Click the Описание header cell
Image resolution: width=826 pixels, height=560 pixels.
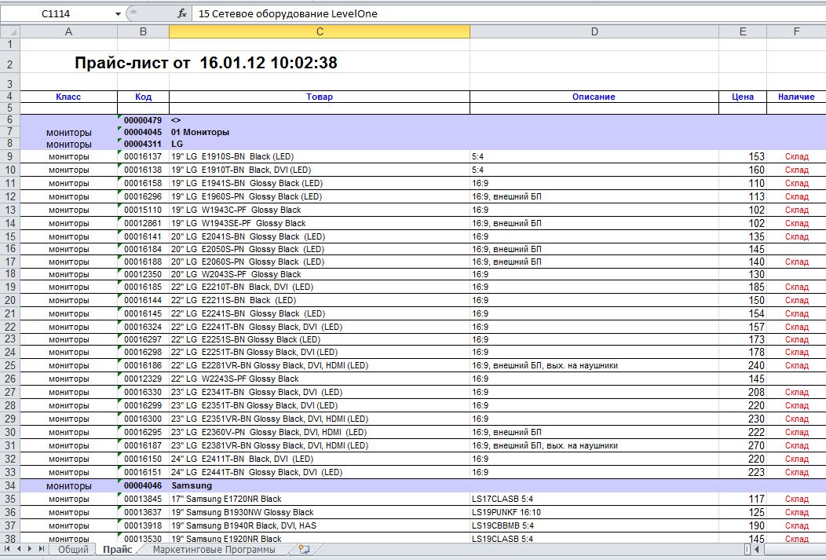pos(594,97)
